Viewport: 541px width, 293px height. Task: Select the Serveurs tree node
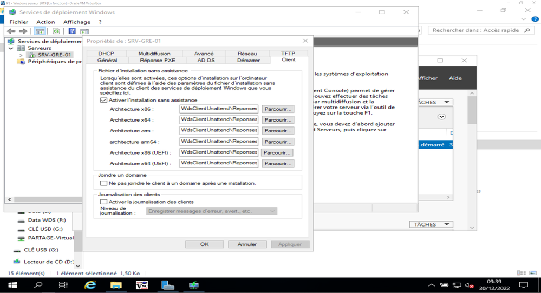(40, 48)
